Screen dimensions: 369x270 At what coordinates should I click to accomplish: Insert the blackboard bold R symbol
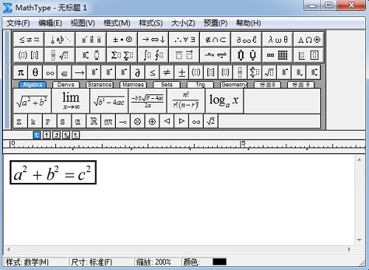coord(94,121)
